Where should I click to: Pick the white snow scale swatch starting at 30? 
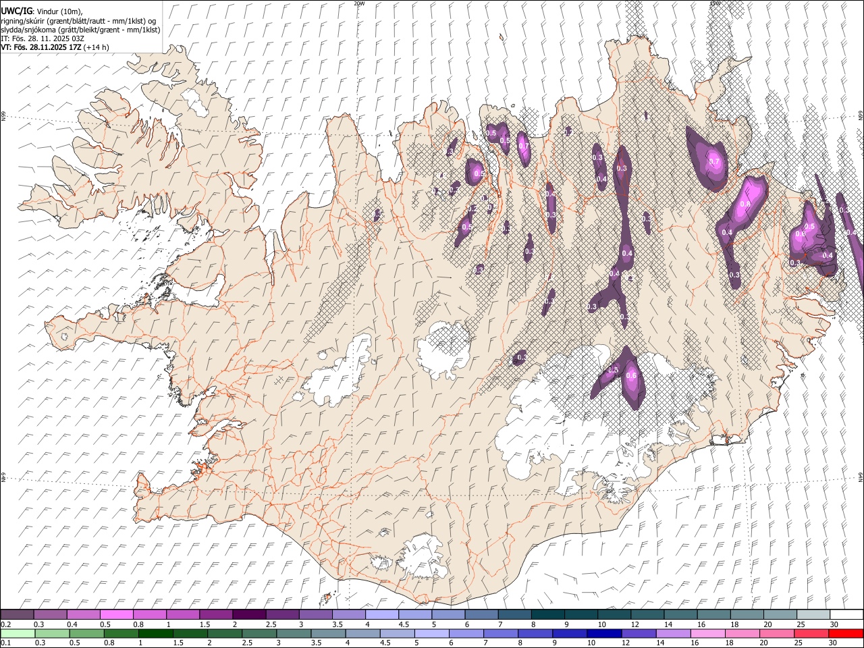tap(846, 614)
